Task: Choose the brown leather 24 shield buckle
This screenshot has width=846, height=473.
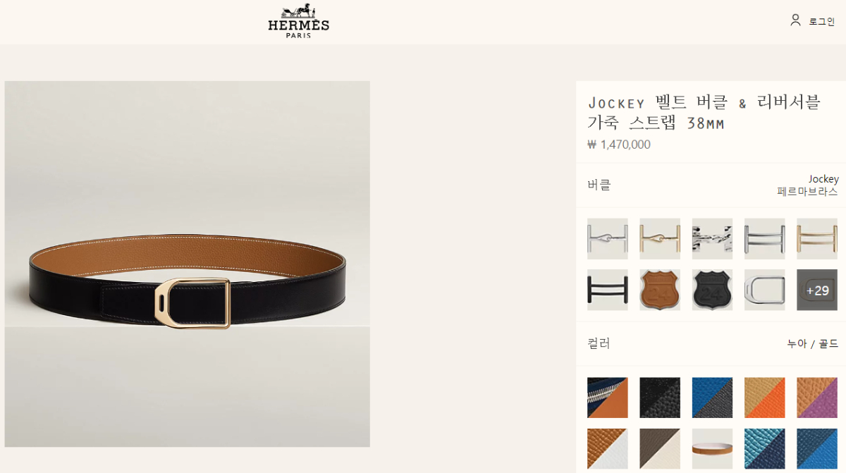Action: point(660,290)
